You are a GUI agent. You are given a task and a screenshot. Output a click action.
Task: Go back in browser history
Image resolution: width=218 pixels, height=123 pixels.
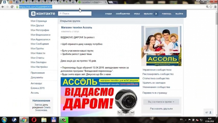3,7
